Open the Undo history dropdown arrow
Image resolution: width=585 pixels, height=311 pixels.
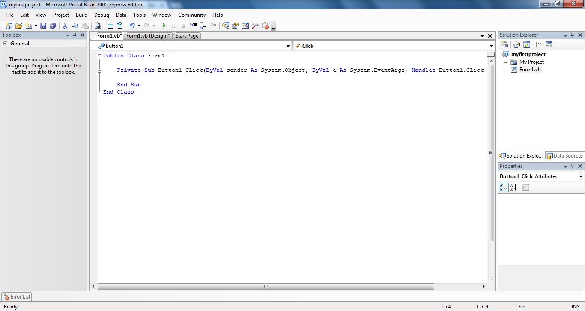[x=139, y=26]
